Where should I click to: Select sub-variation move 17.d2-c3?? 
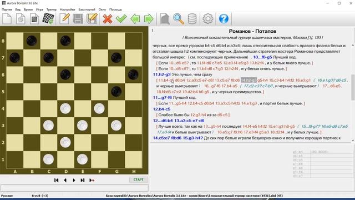pos(251,86)
